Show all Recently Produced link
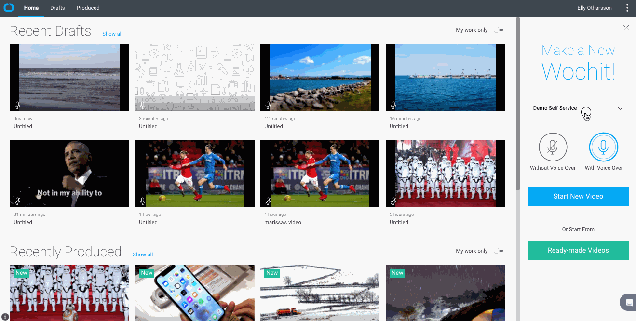 (x=143, y=254)
